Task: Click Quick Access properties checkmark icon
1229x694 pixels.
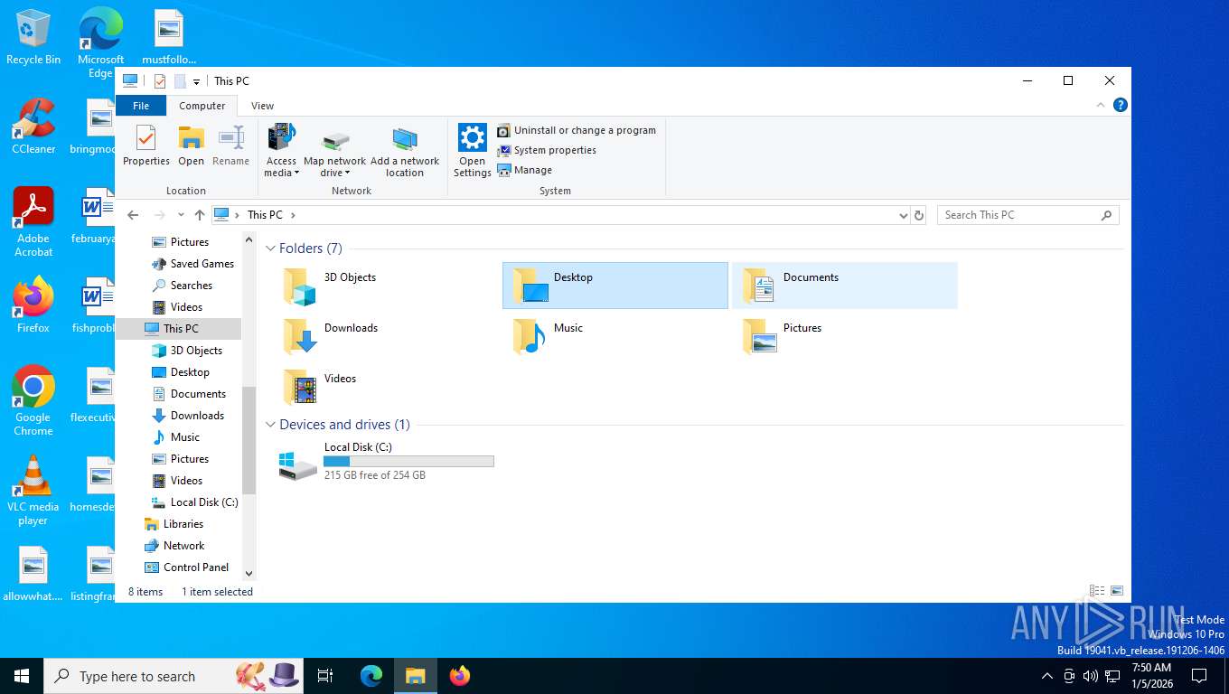Action: [160, 81]
